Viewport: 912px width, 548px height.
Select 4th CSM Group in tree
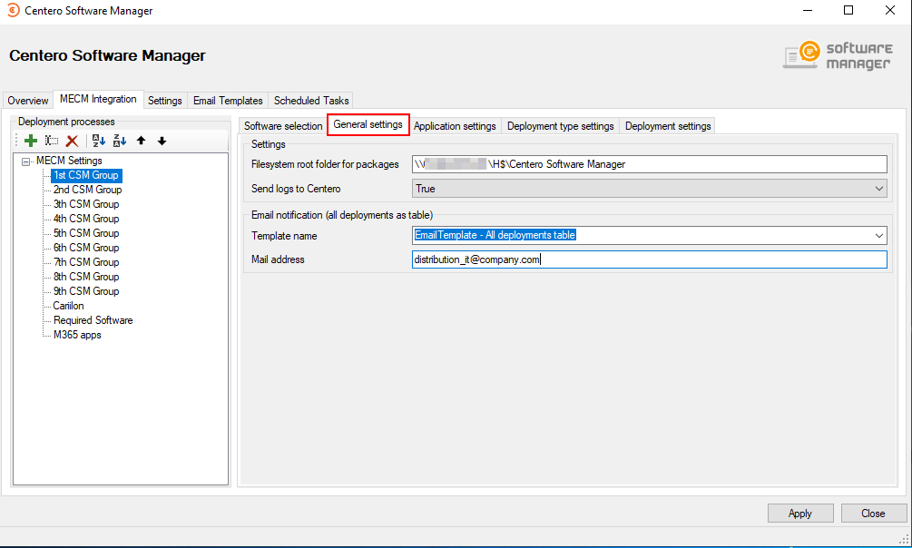pyautogui.click(x=86, y=219)
